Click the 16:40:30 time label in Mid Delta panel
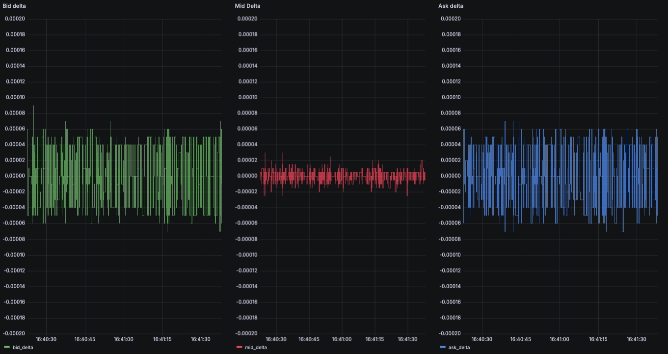668x354 pixels. click(276, 339)
